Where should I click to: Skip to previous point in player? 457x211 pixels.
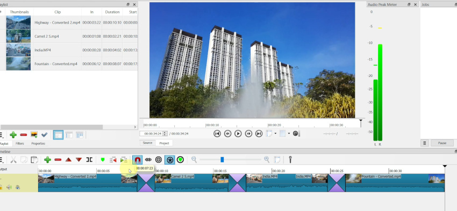[x=217, y=133]
